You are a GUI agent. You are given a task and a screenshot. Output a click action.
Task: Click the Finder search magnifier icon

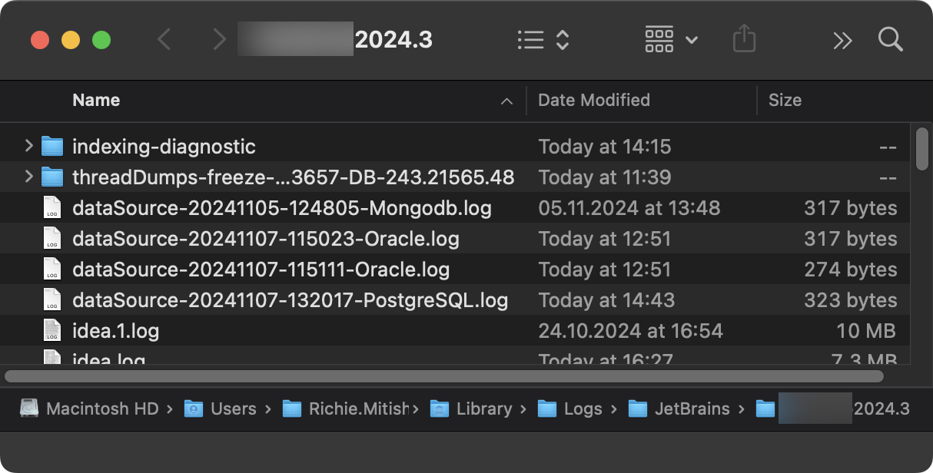890,39
